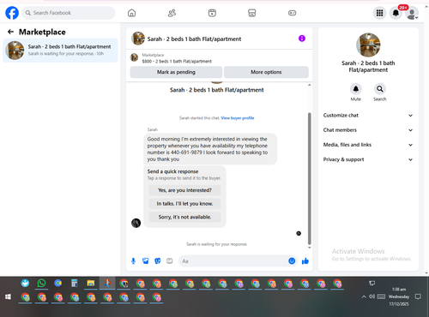Open the $800 - 2 beds 1 bath listing link
The width and height of the screenshot is (429, 317).
click(177, 61)
